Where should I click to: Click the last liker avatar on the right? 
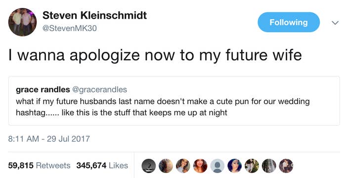pos(286,166)
